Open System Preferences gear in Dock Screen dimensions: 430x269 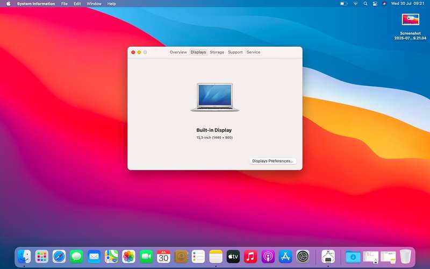pos(303,257)
